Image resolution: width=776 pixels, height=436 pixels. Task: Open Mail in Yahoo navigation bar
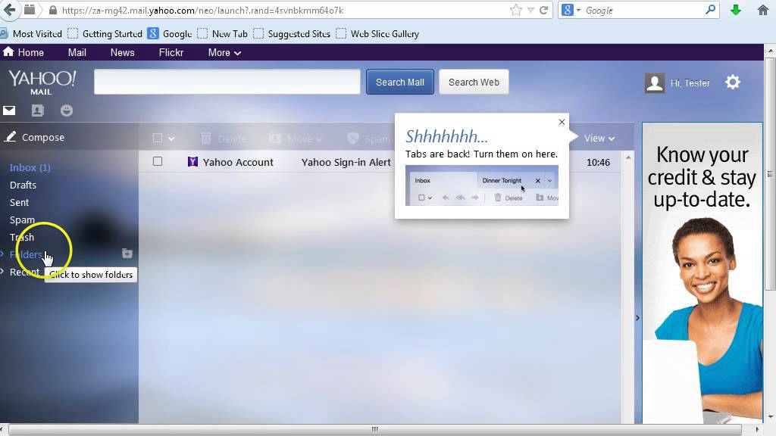click(x=77, y=52)
